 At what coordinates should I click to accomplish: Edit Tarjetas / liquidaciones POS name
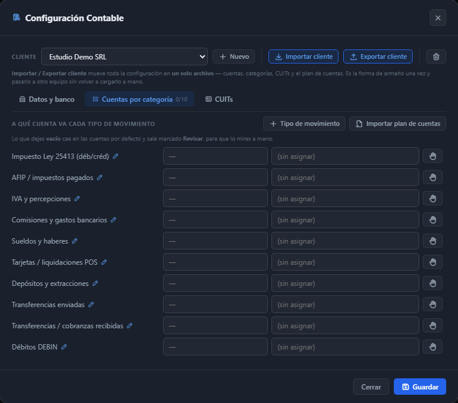(x=104, y=262)
